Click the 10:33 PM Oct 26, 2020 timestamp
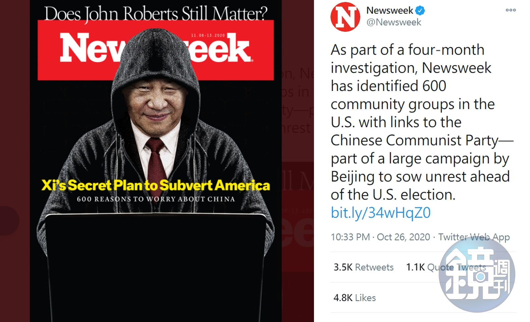530x322 pixels. (380, 237)
